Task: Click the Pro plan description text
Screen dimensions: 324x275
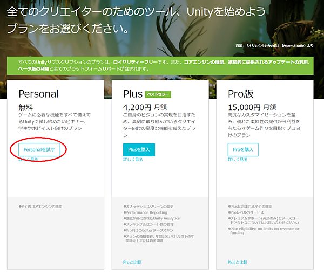Action: coord(264,125)
